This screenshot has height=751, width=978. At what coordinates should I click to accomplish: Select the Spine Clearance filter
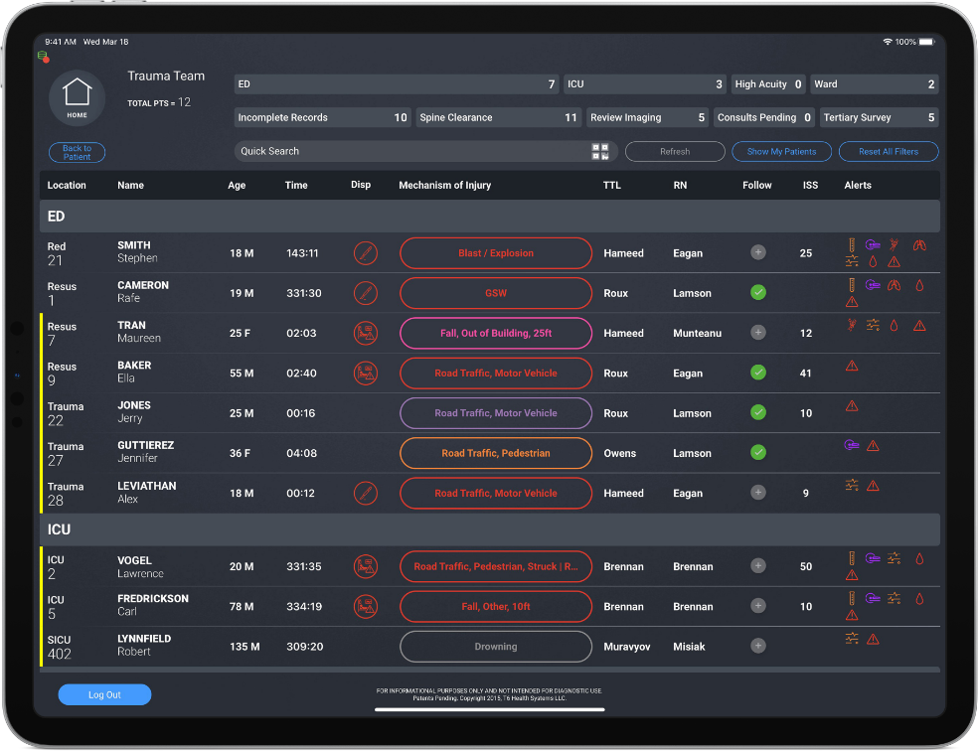[498, 117]
